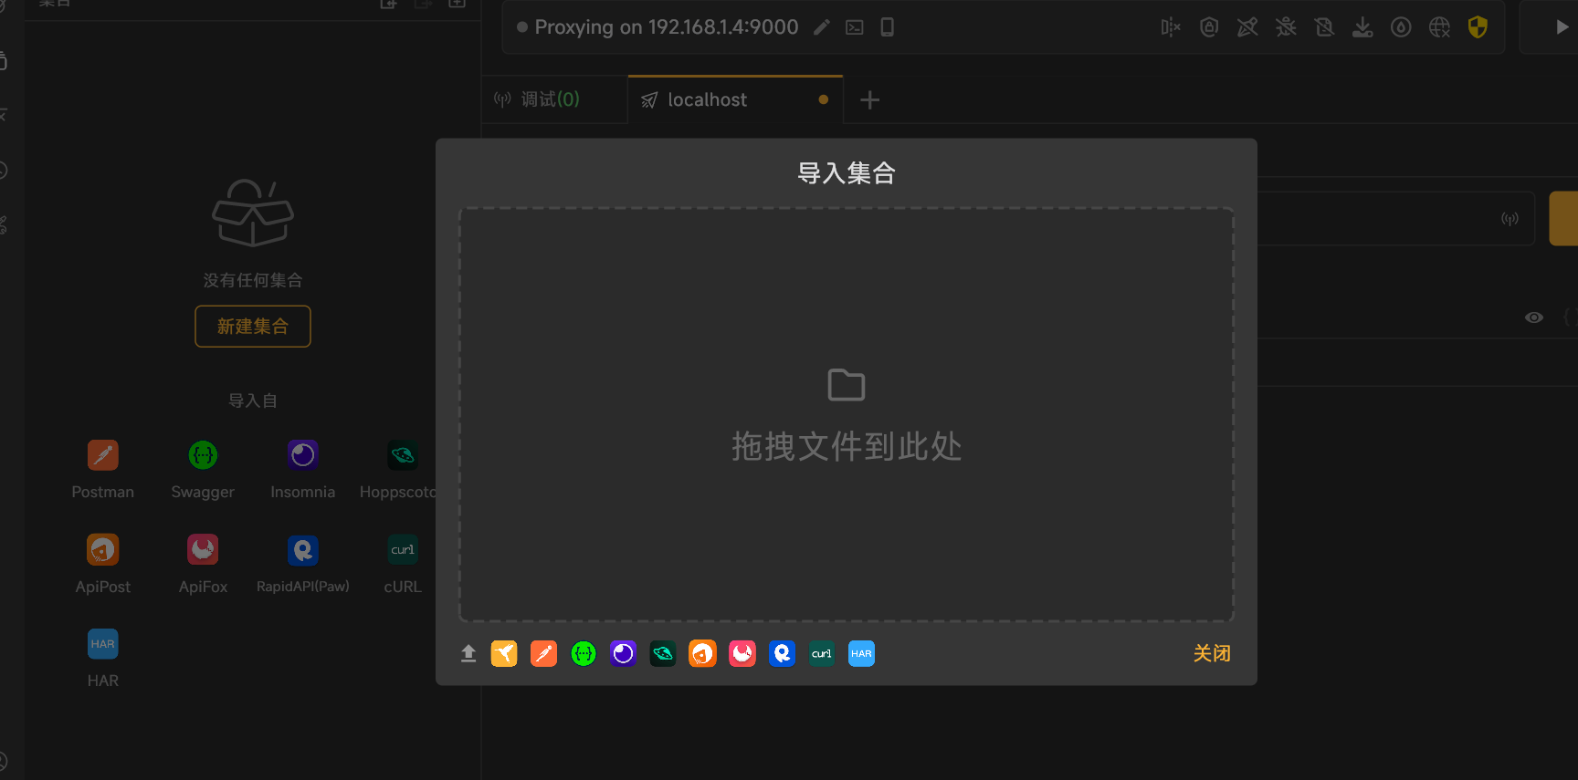Click the broadcast icon in the URL field

pyautogui.click(x=1510, y=219)
